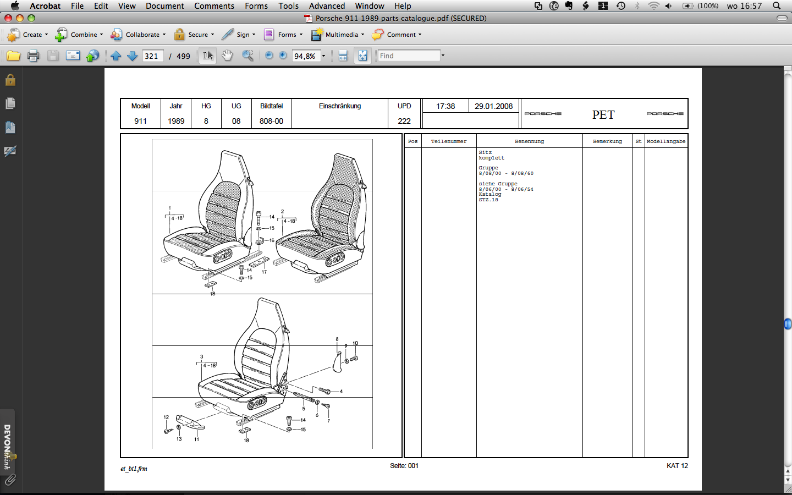Screen dimensions: 792x495
Task: Open the Find options dropdown arrow
Action: click(x=443, y=56)
